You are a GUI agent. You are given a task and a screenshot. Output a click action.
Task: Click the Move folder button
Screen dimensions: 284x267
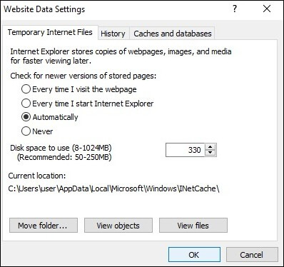pyautogui.click(x=44, y=225)
